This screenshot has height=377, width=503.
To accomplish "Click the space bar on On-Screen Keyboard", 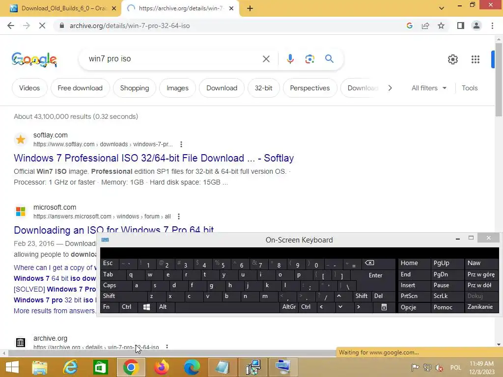I will [x=227, y=307].
